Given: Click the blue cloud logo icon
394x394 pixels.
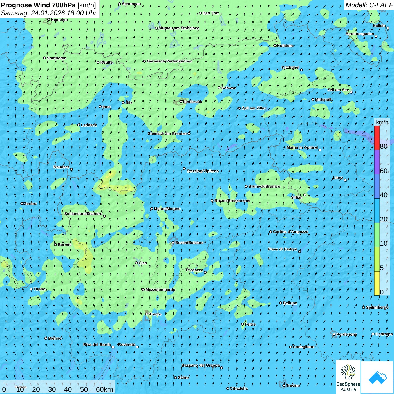Looking at the screenshot, I should pyautogui.click(x=377, y=377).
